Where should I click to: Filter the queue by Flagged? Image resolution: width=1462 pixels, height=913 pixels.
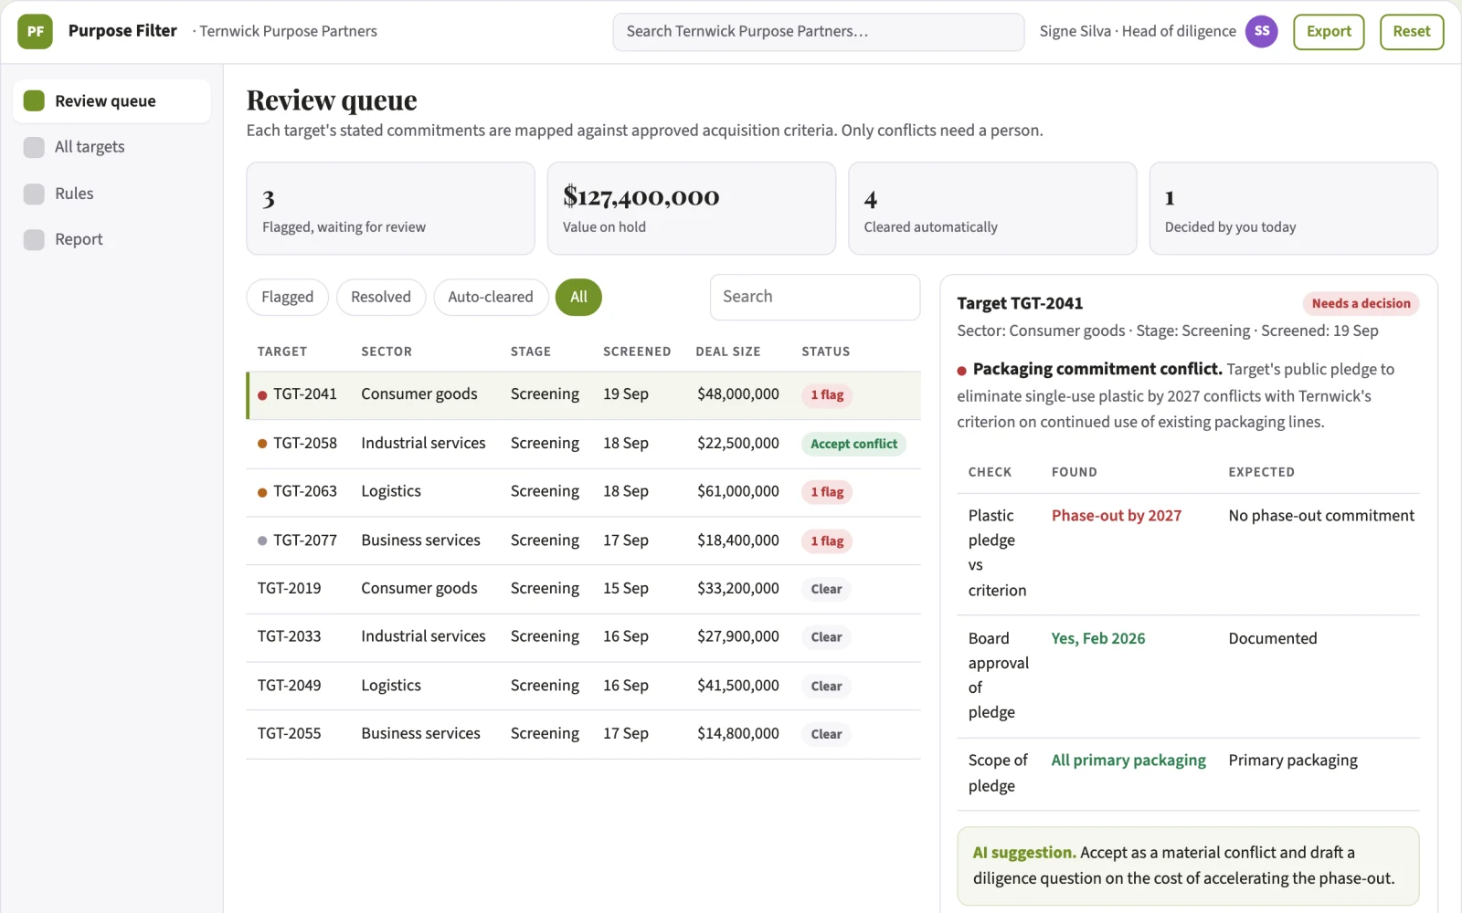pyautogui.click(x=287, y=297)
